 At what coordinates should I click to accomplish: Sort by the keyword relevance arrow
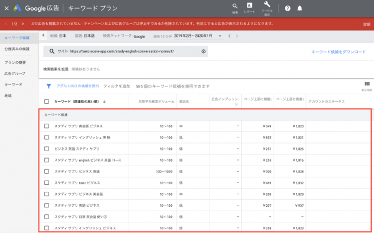pyautogui.click(x=104, y=102)
